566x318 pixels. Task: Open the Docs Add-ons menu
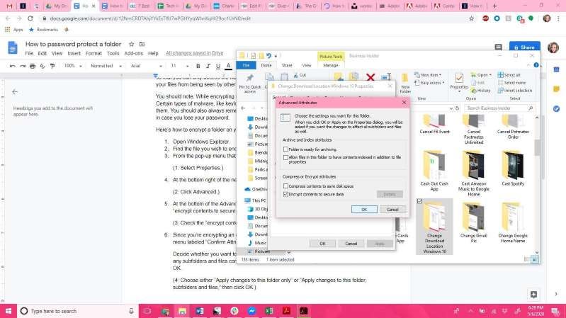134,53
